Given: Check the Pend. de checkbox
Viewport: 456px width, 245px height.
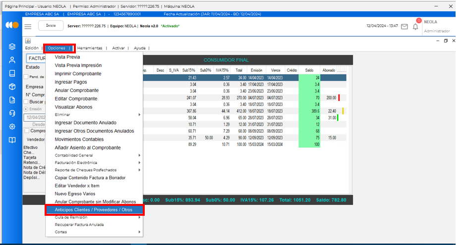Looking at the screenshot, I should coord(26,77).
